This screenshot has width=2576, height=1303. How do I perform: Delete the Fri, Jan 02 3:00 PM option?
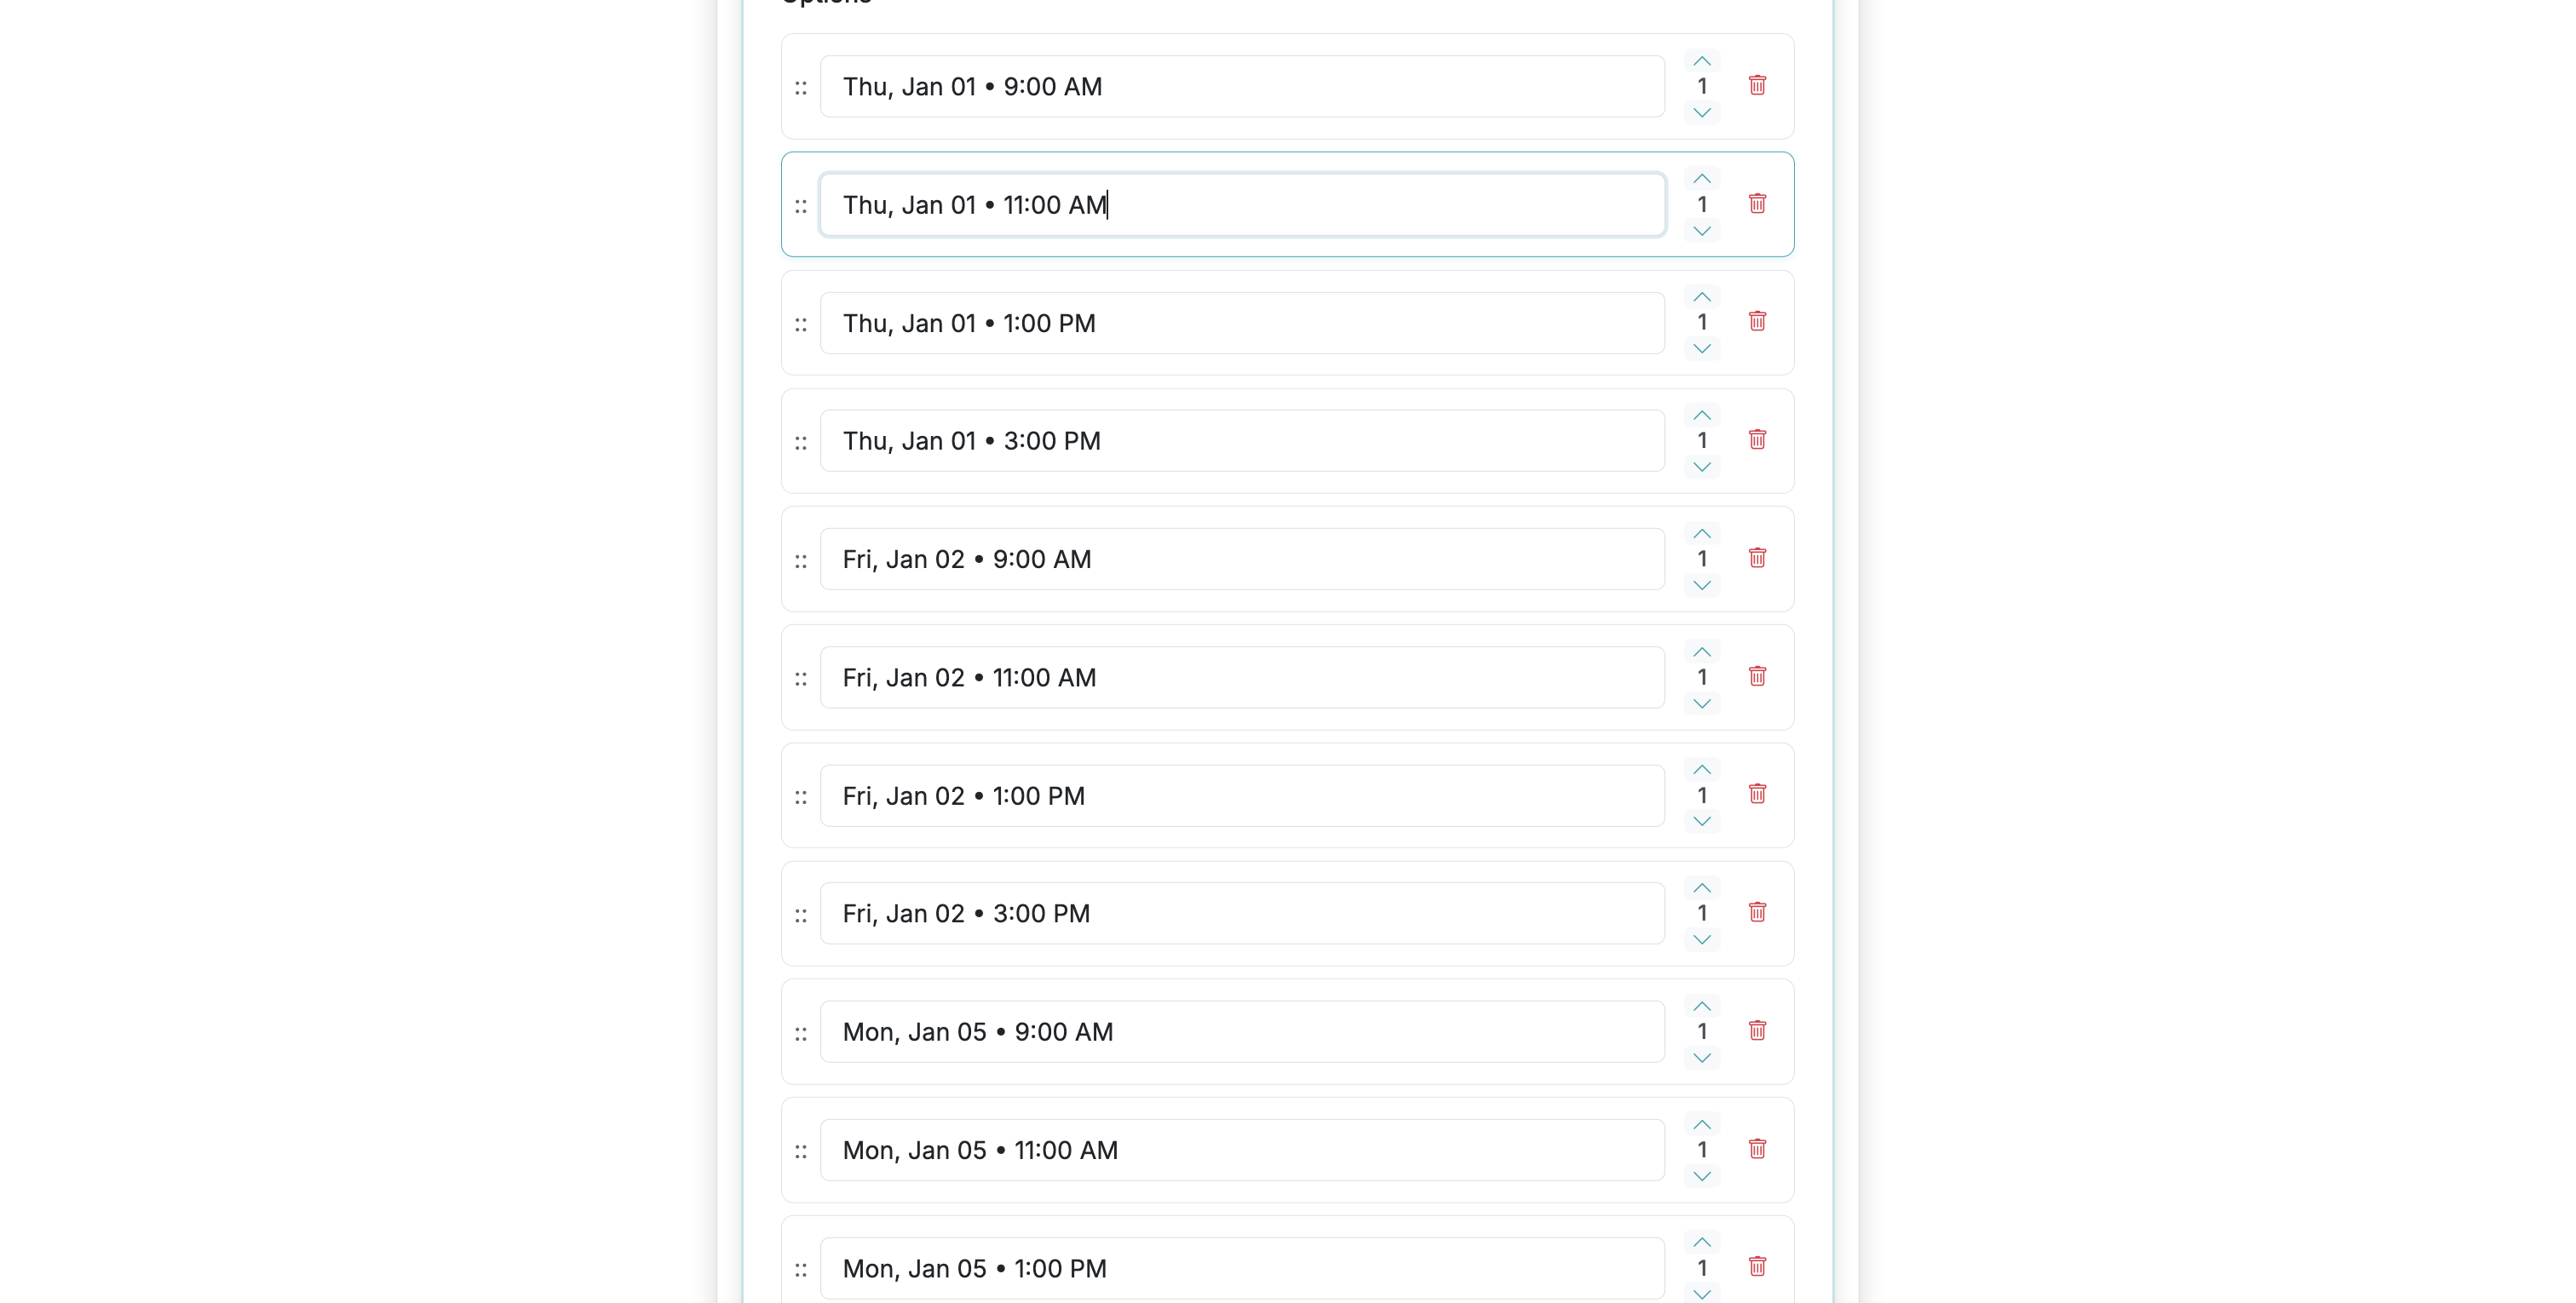(1758, 911)
